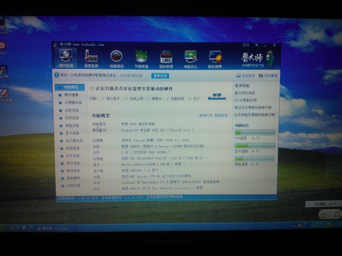The height and width of the screenshot is (256, 342).
Task: Select 网卡信息 in the sidebar
Action: [x=70, y=156]
